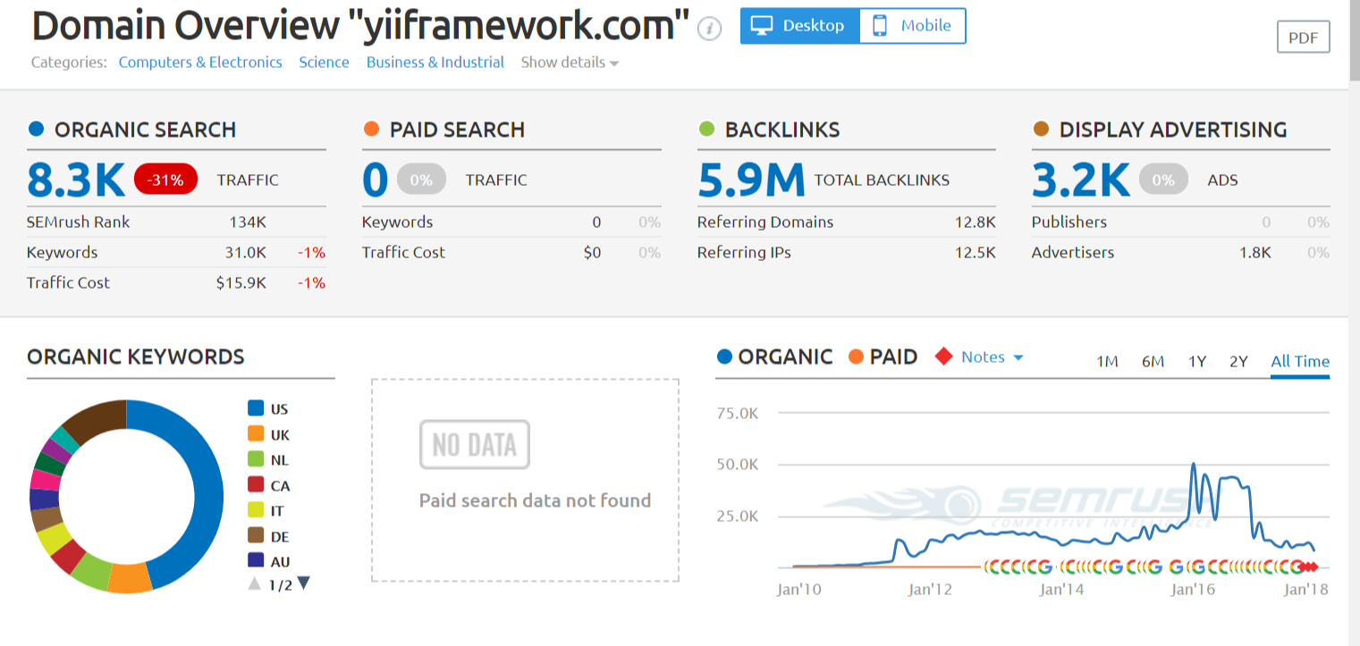The height and width of the screenshot is (646, 1360).
Task: Toggle the PAID series in the chart
Action: point(883,357)
